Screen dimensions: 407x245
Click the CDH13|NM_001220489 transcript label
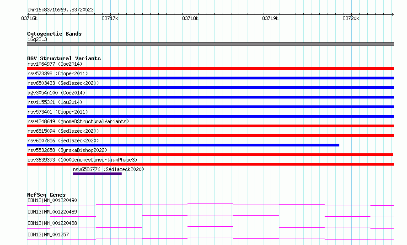tap(52, 212)
